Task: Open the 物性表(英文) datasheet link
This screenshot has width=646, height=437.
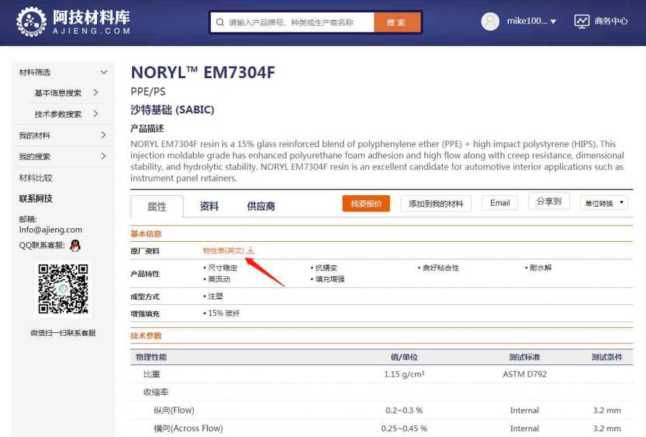Action: (223, 250)
